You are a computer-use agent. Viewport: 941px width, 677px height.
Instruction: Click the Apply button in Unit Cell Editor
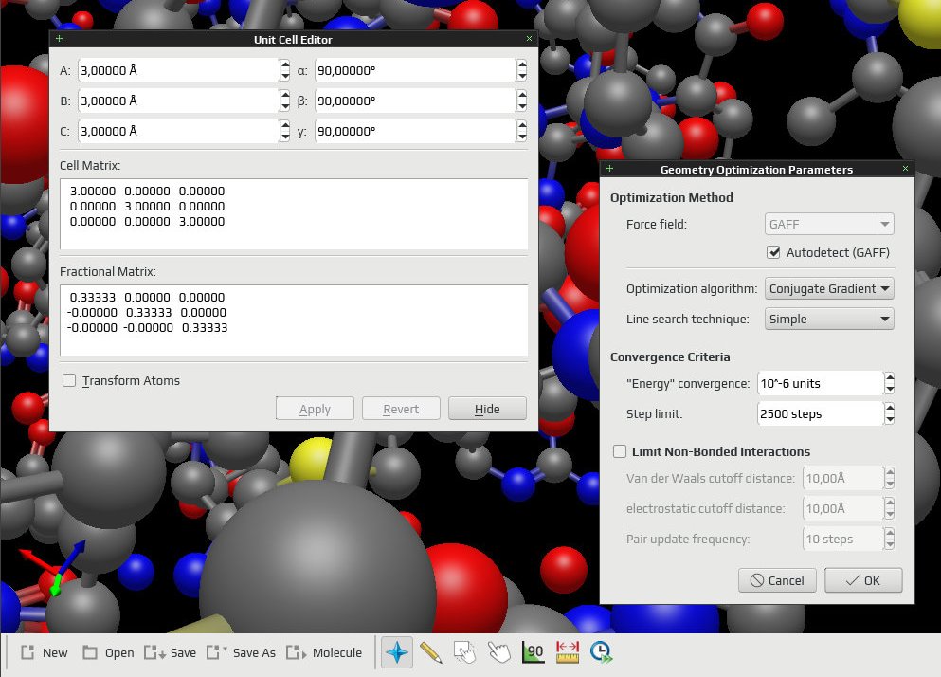(x=315, y=409)
